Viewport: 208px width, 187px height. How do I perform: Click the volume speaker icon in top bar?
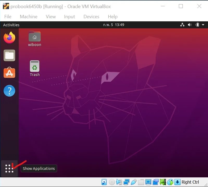point(190,25)
